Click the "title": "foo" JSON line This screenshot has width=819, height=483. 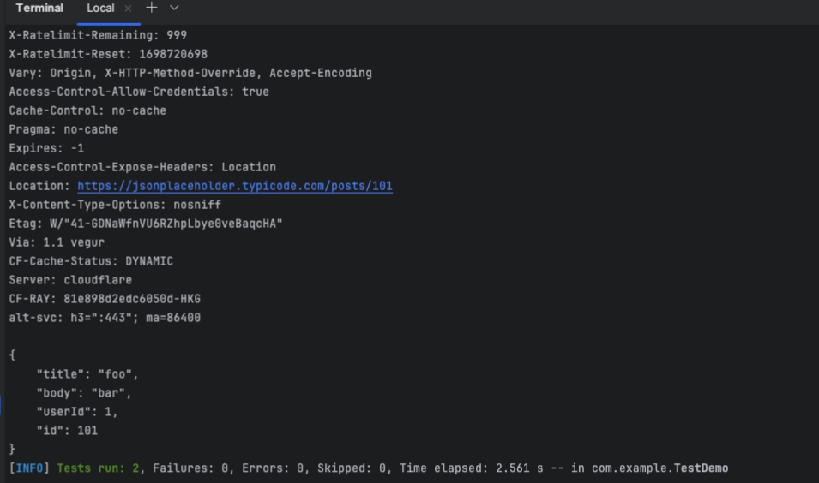coord(87,374)
